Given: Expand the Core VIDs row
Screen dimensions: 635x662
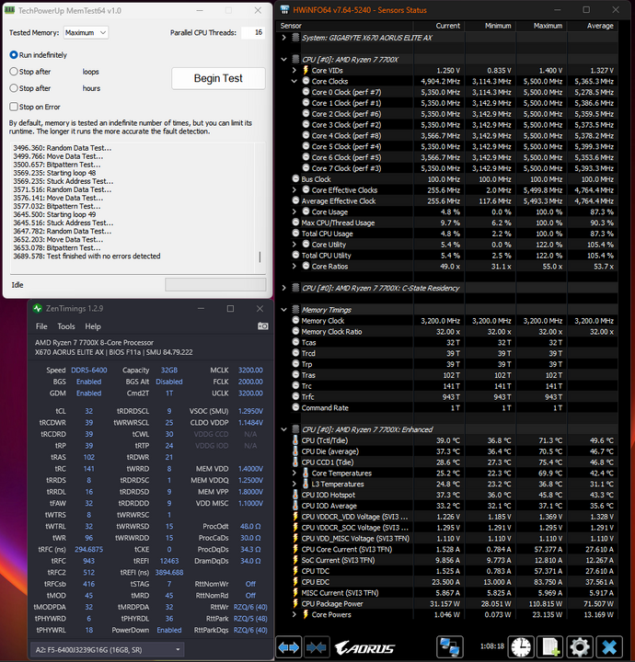Looking at the screenshot, I should point(294,71).
